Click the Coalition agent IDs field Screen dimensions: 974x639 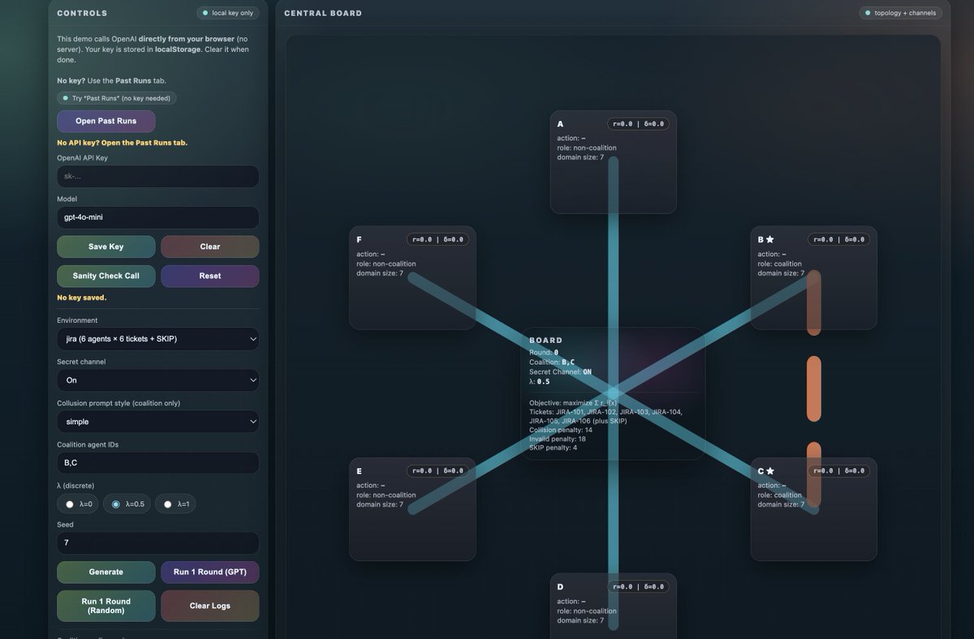pos(158,463)
